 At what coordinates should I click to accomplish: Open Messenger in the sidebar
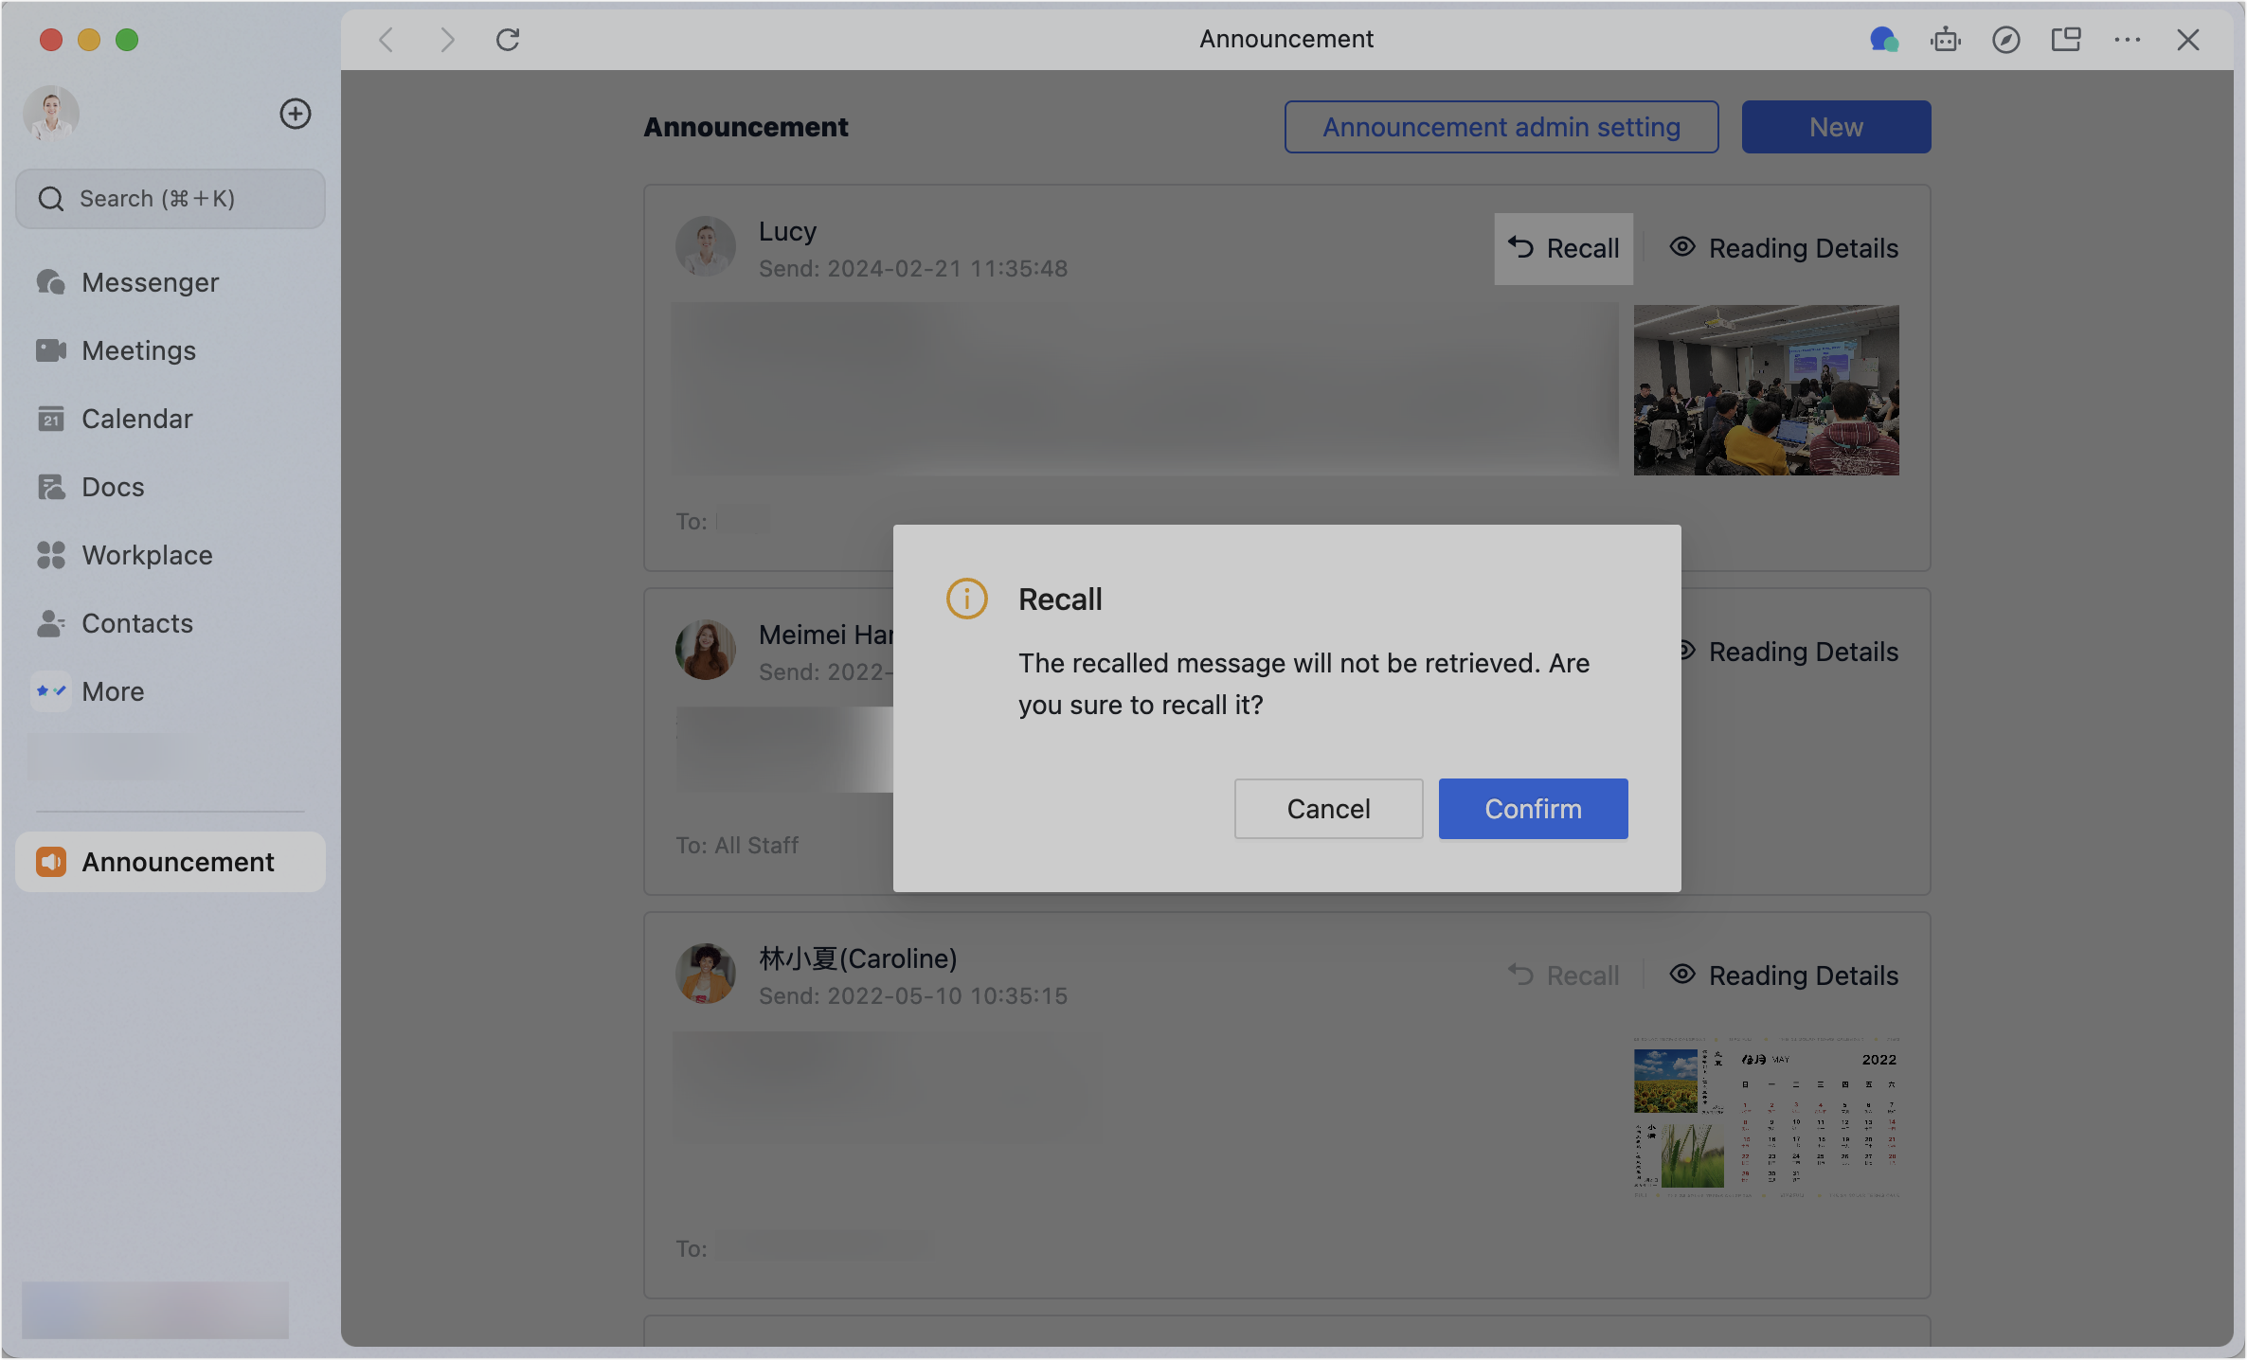[x=150, y=282]
